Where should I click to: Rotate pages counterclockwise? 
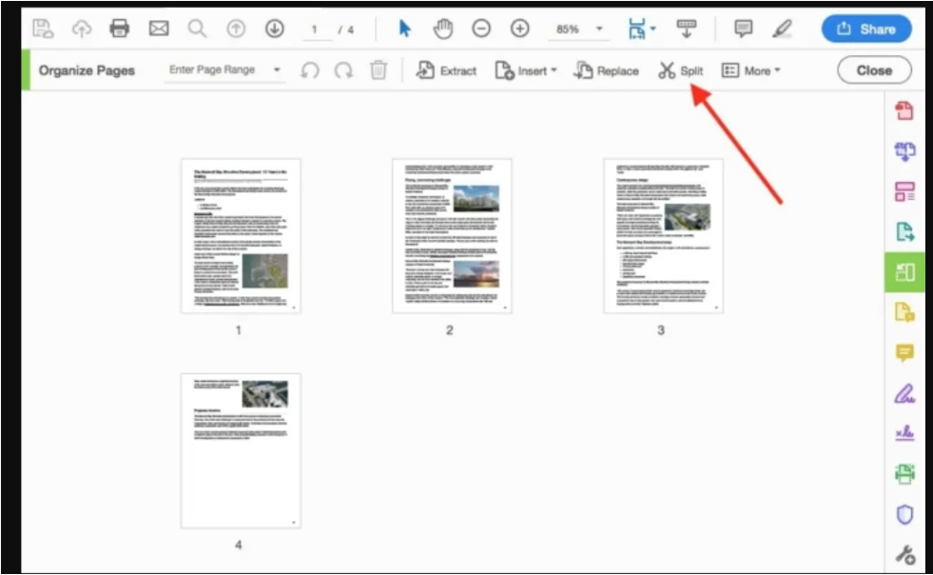point(309,69)
